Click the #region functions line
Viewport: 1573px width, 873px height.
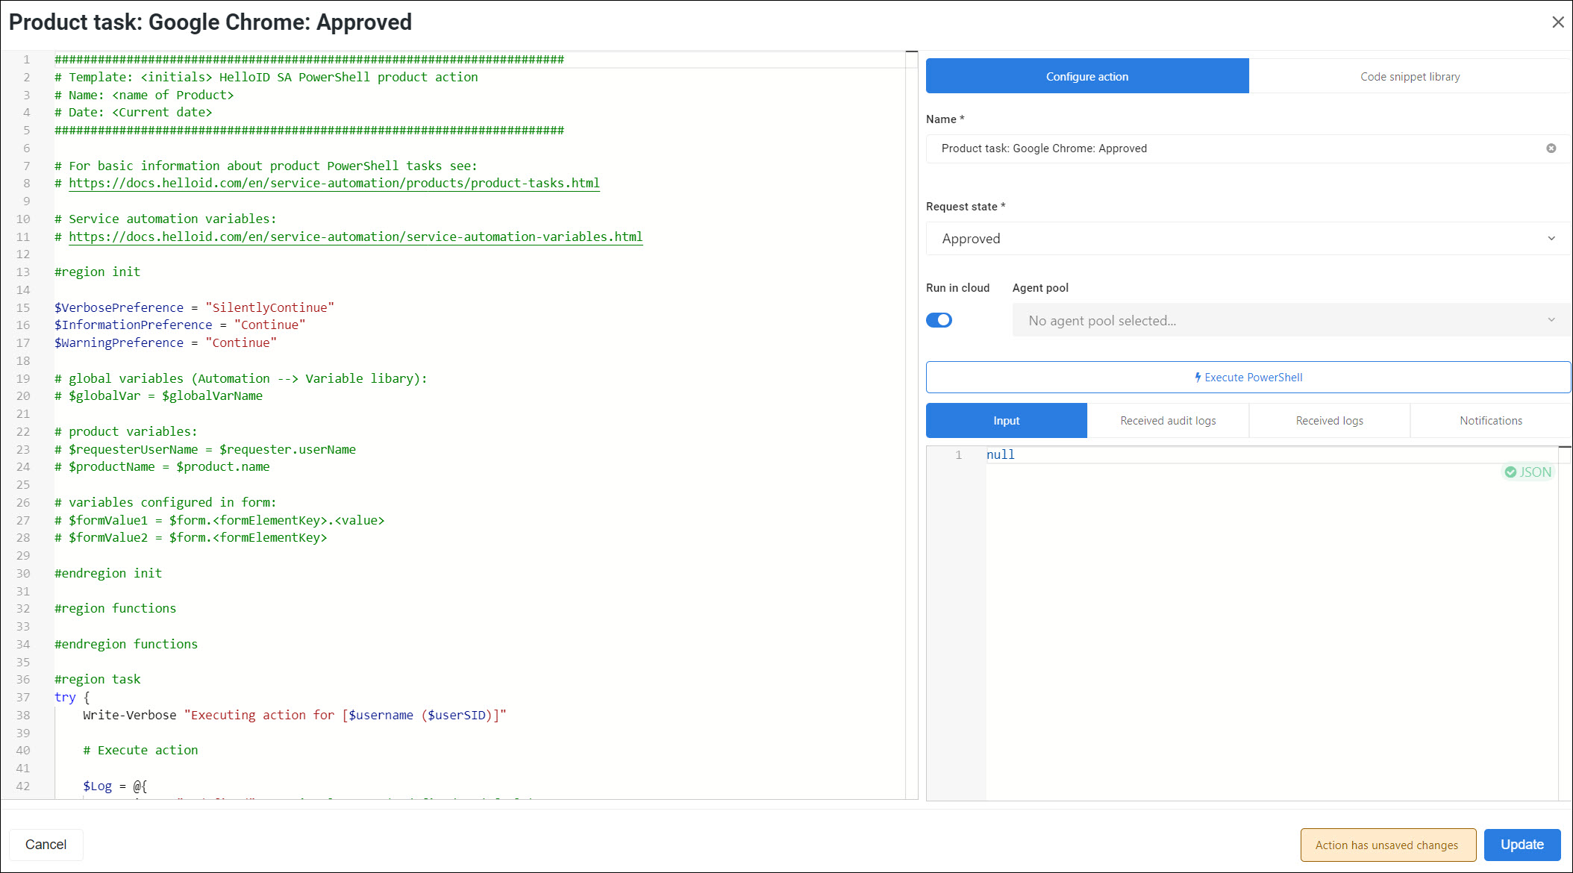(x=115, y=609)
